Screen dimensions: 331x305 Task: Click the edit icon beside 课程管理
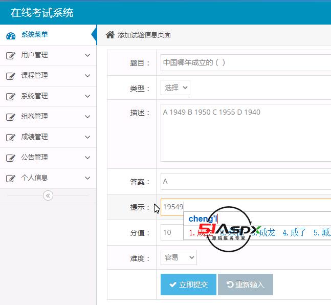coord(11,76)
